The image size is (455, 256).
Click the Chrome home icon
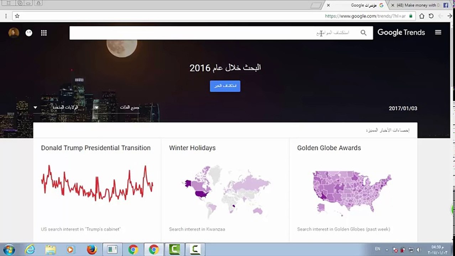click(422, 16)
